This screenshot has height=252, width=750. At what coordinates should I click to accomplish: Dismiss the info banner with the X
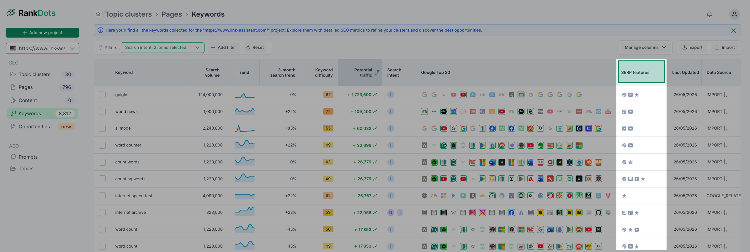pyautogui.click(x=733, y=31)
